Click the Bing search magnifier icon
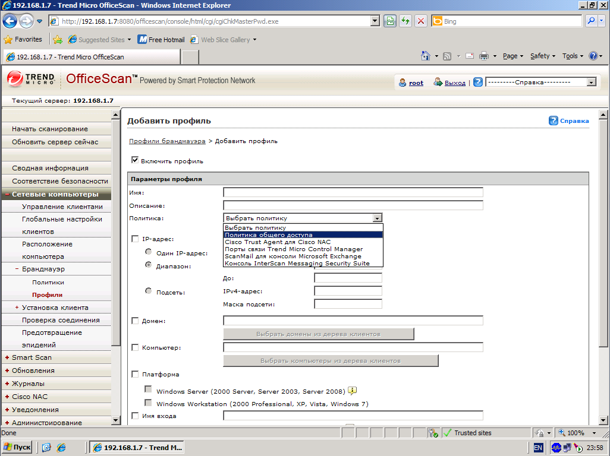The image size is (610, 456). (591, 21)
